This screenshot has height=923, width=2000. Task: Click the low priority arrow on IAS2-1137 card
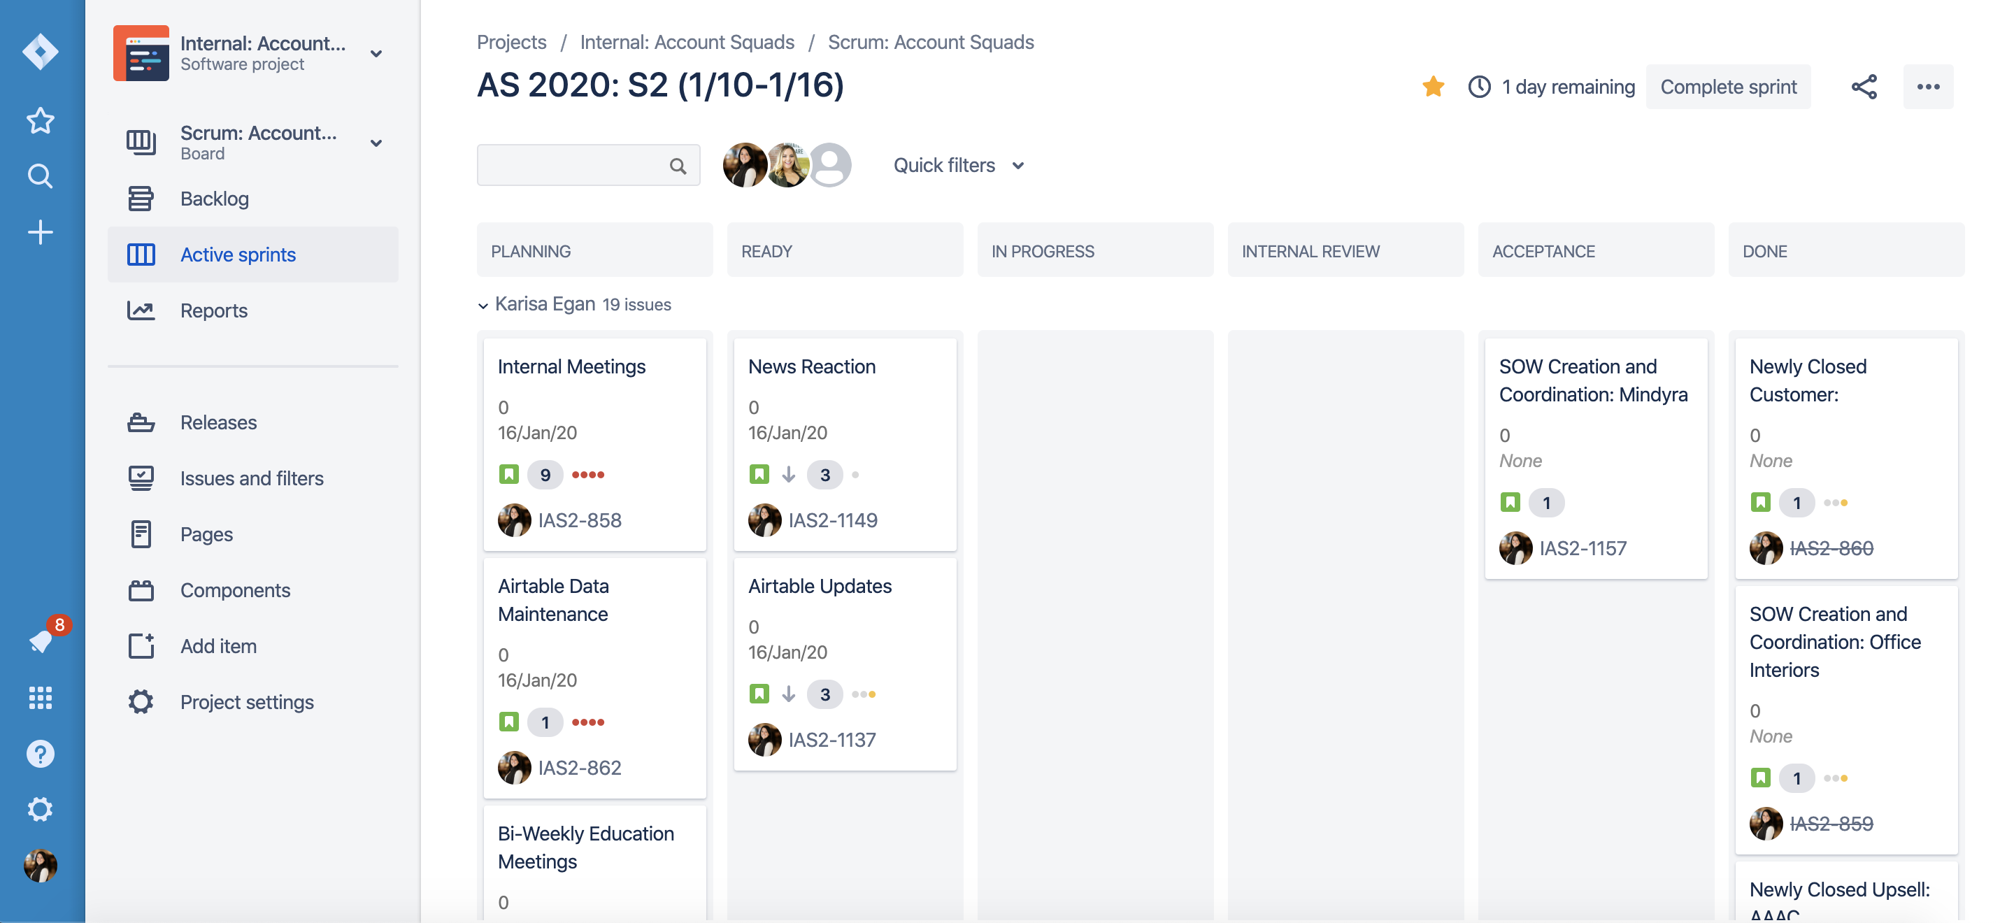point(788,694)
